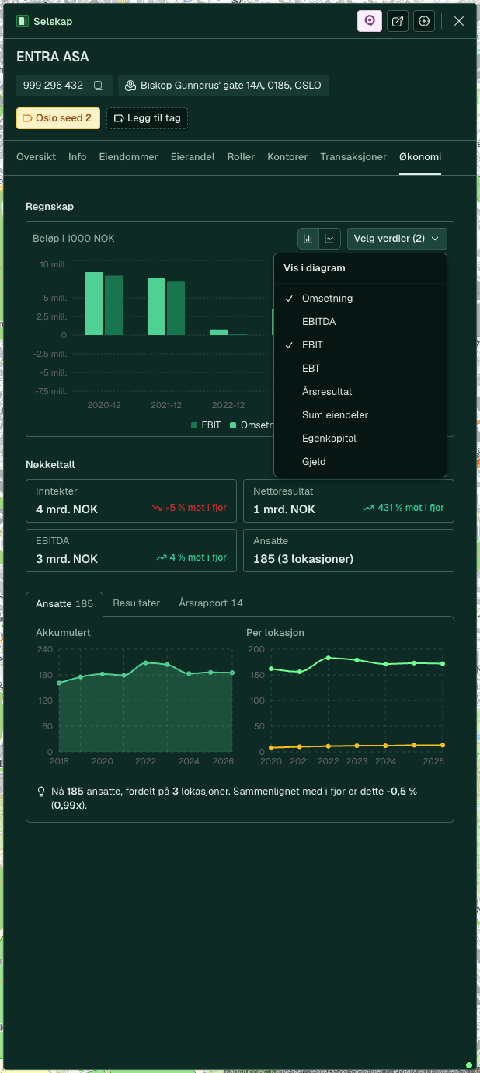The image size is (480, 1073).
Task: Go to Kontorer tab
Action: [287, 157]
